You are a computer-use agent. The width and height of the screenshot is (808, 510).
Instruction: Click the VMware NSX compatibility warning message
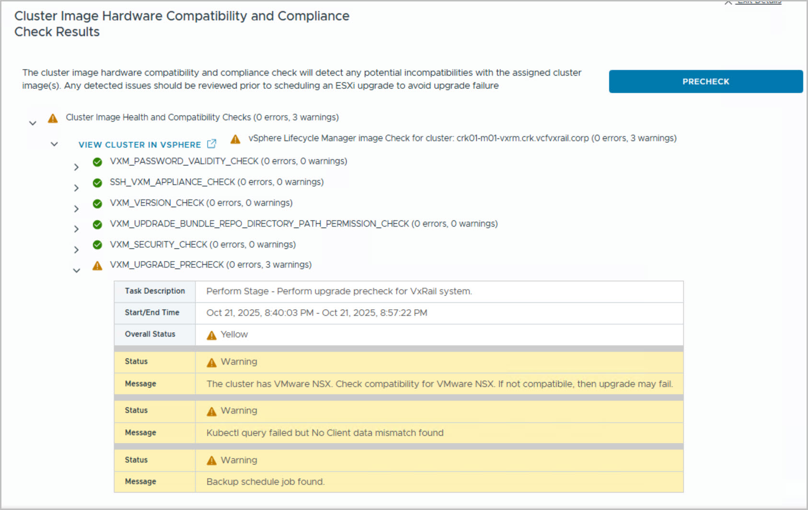coord(439,384)
